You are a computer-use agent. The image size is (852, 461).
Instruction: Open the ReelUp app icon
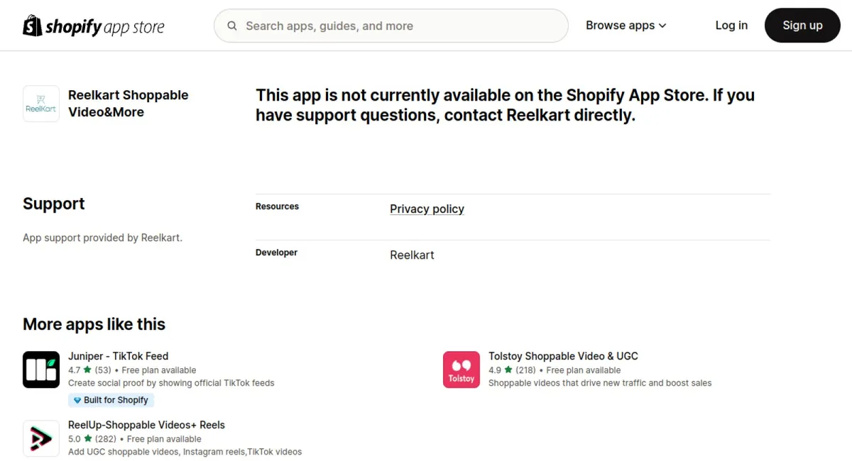[41, 438]
